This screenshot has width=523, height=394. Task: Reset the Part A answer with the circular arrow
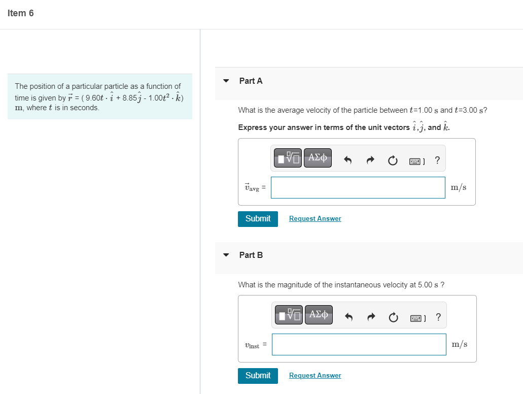point(392,160)
